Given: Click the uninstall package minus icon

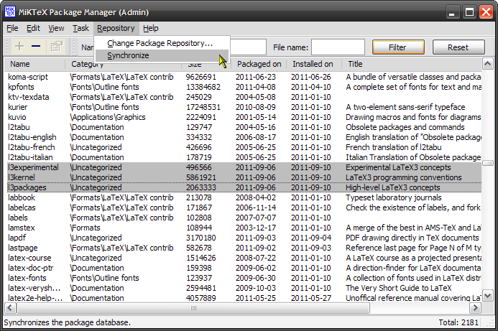Looking at the screenshot, I should tap(36, 47).
